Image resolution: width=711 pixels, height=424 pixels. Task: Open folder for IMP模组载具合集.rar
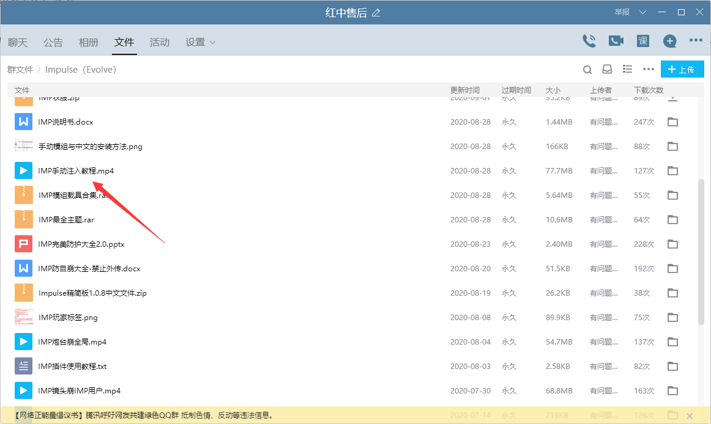pyautogui.click(x=673, y=196)
